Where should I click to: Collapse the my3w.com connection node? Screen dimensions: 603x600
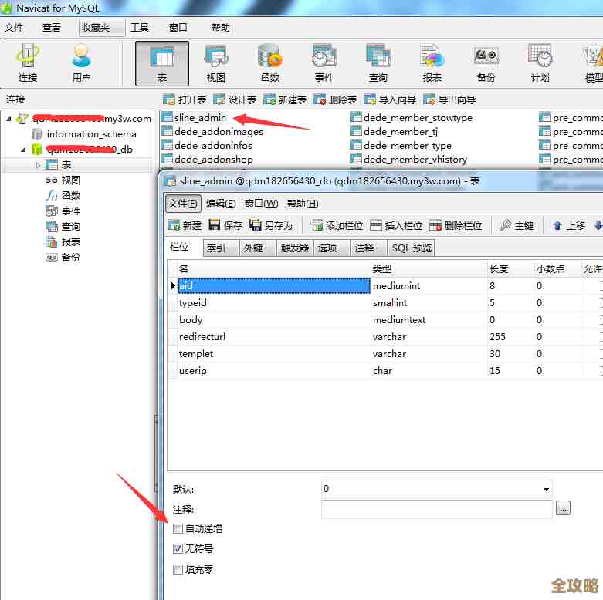tap(8, 119)
